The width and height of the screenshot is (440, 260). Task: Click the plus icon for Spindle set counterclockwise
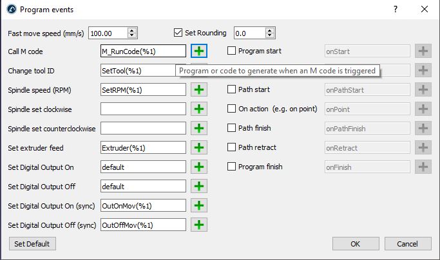tap(200, 128)
